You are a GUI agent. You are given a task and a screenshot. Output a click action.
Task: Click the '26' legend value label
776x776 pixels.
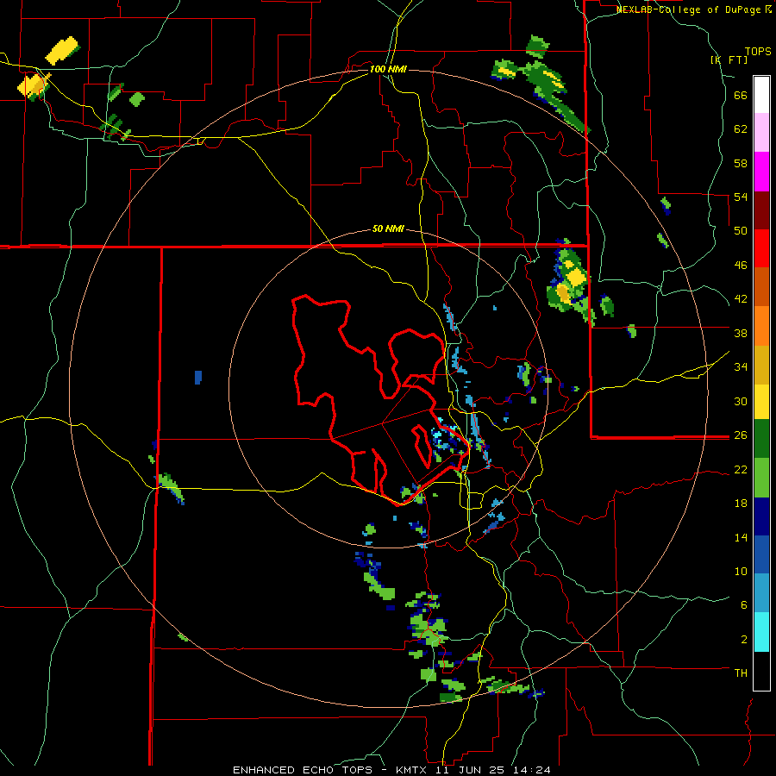[741, 435]
